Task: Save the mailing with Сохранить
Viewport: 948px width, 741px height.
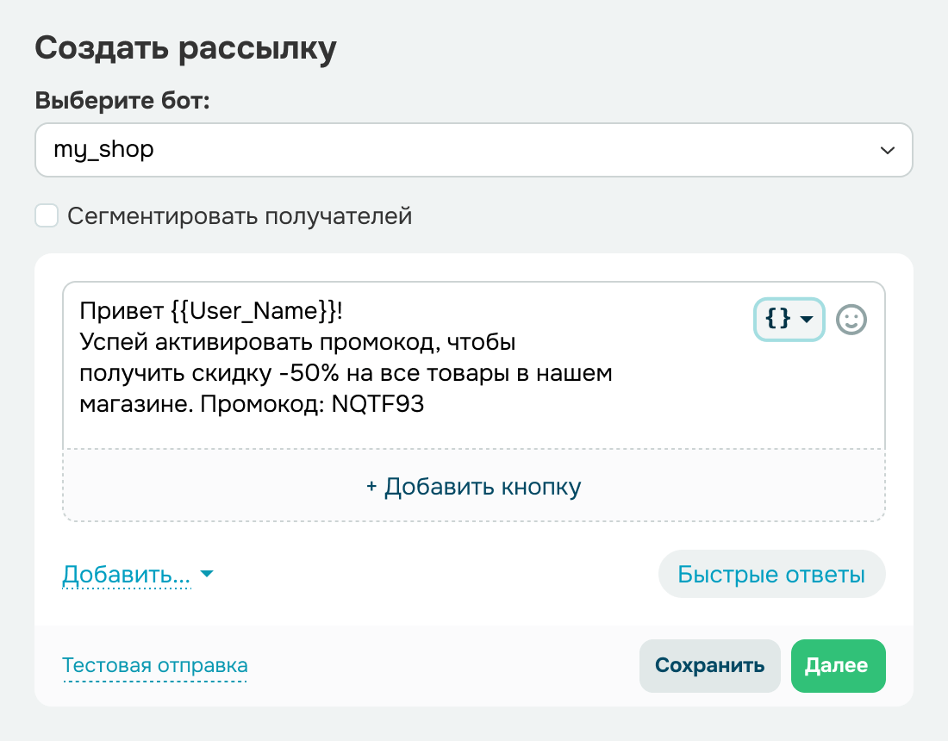Action: (x=709, y=666)
